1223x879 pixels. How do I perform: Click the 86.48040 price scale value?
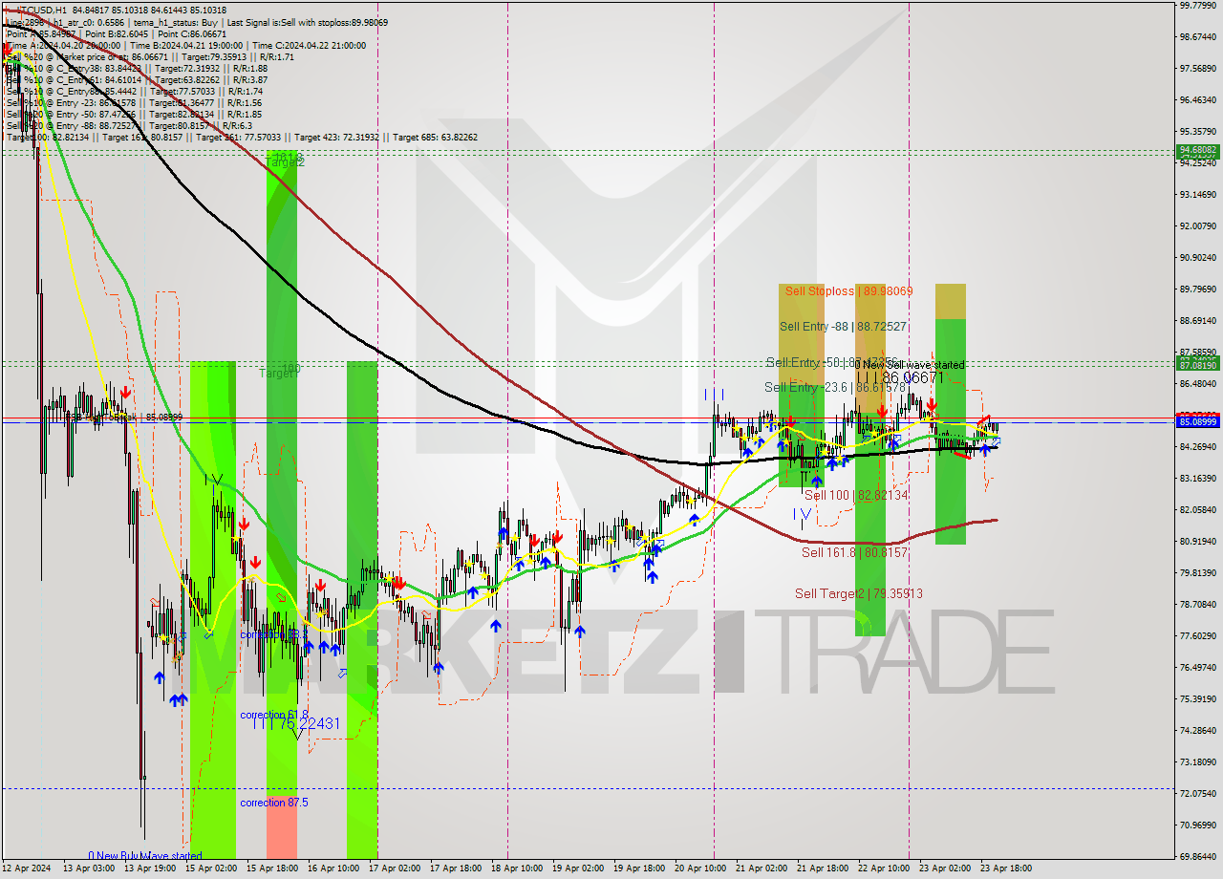click(x=1198, y=384)
